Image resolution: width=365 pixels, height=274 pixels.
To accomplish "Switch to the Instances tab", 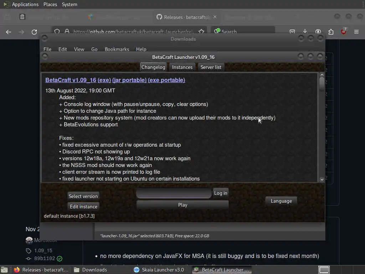I will click(x=182, y=67).
